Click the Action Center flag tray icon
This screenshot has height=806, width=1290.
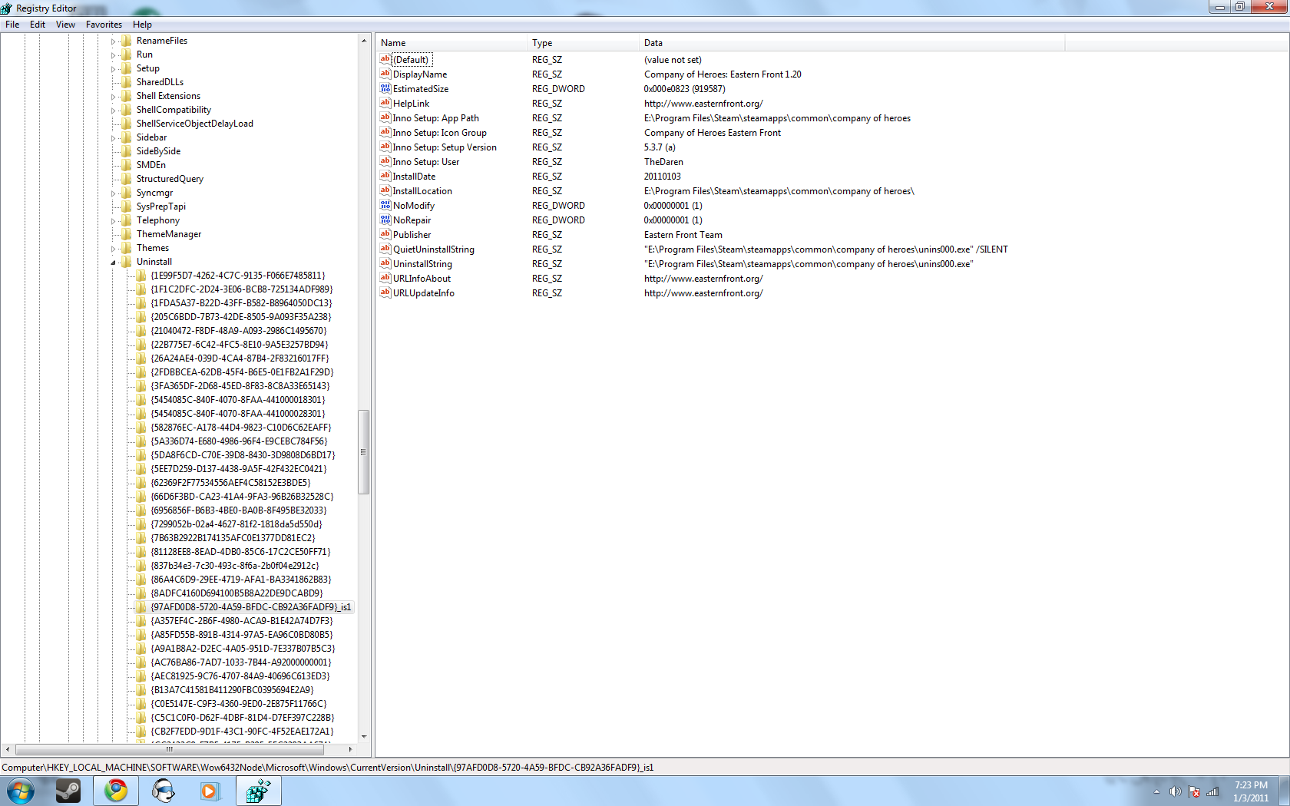[1194, 791]
